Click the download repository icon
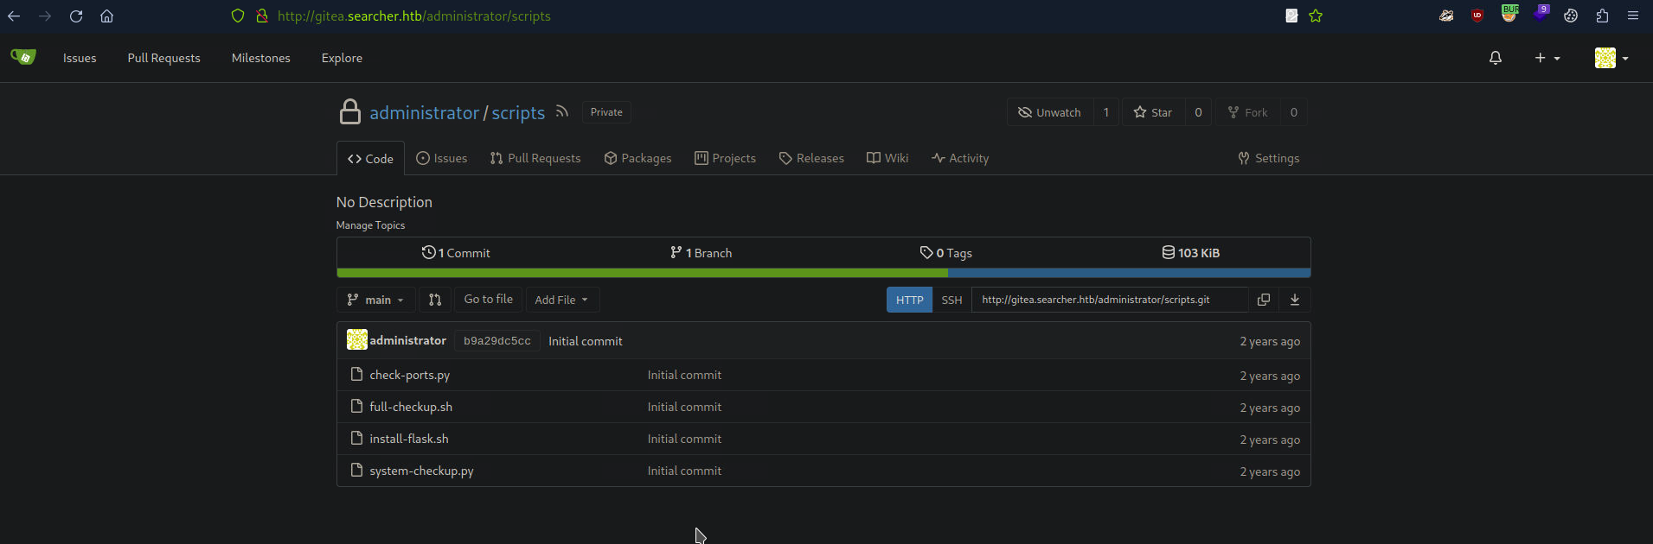Screen dimensions: 1653x544 coord(1295,300)
